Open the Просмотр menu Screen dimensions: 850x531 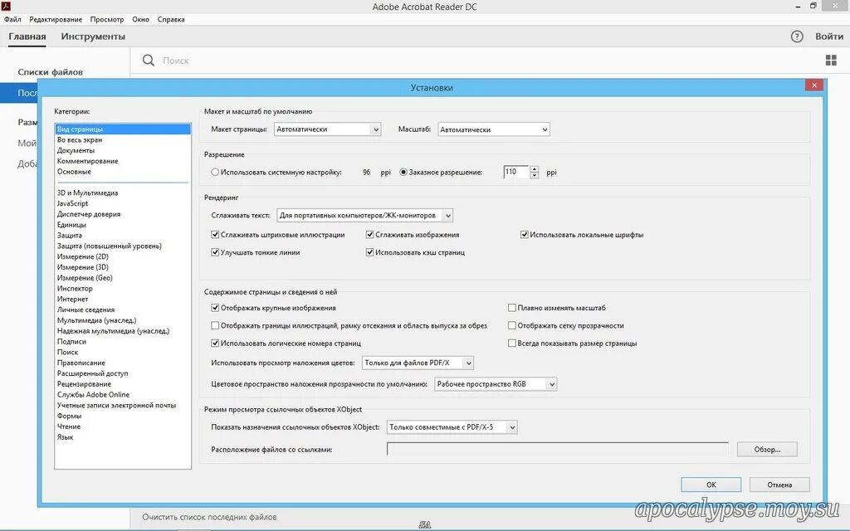[107, 19]
